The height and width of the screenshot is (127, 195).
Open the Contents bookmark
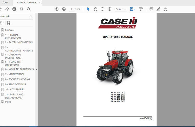[x=10, y=30]
